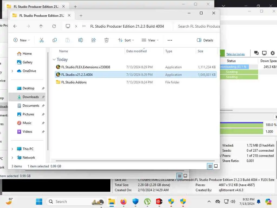Pin toggle beside Desktop in navigation

43,88
